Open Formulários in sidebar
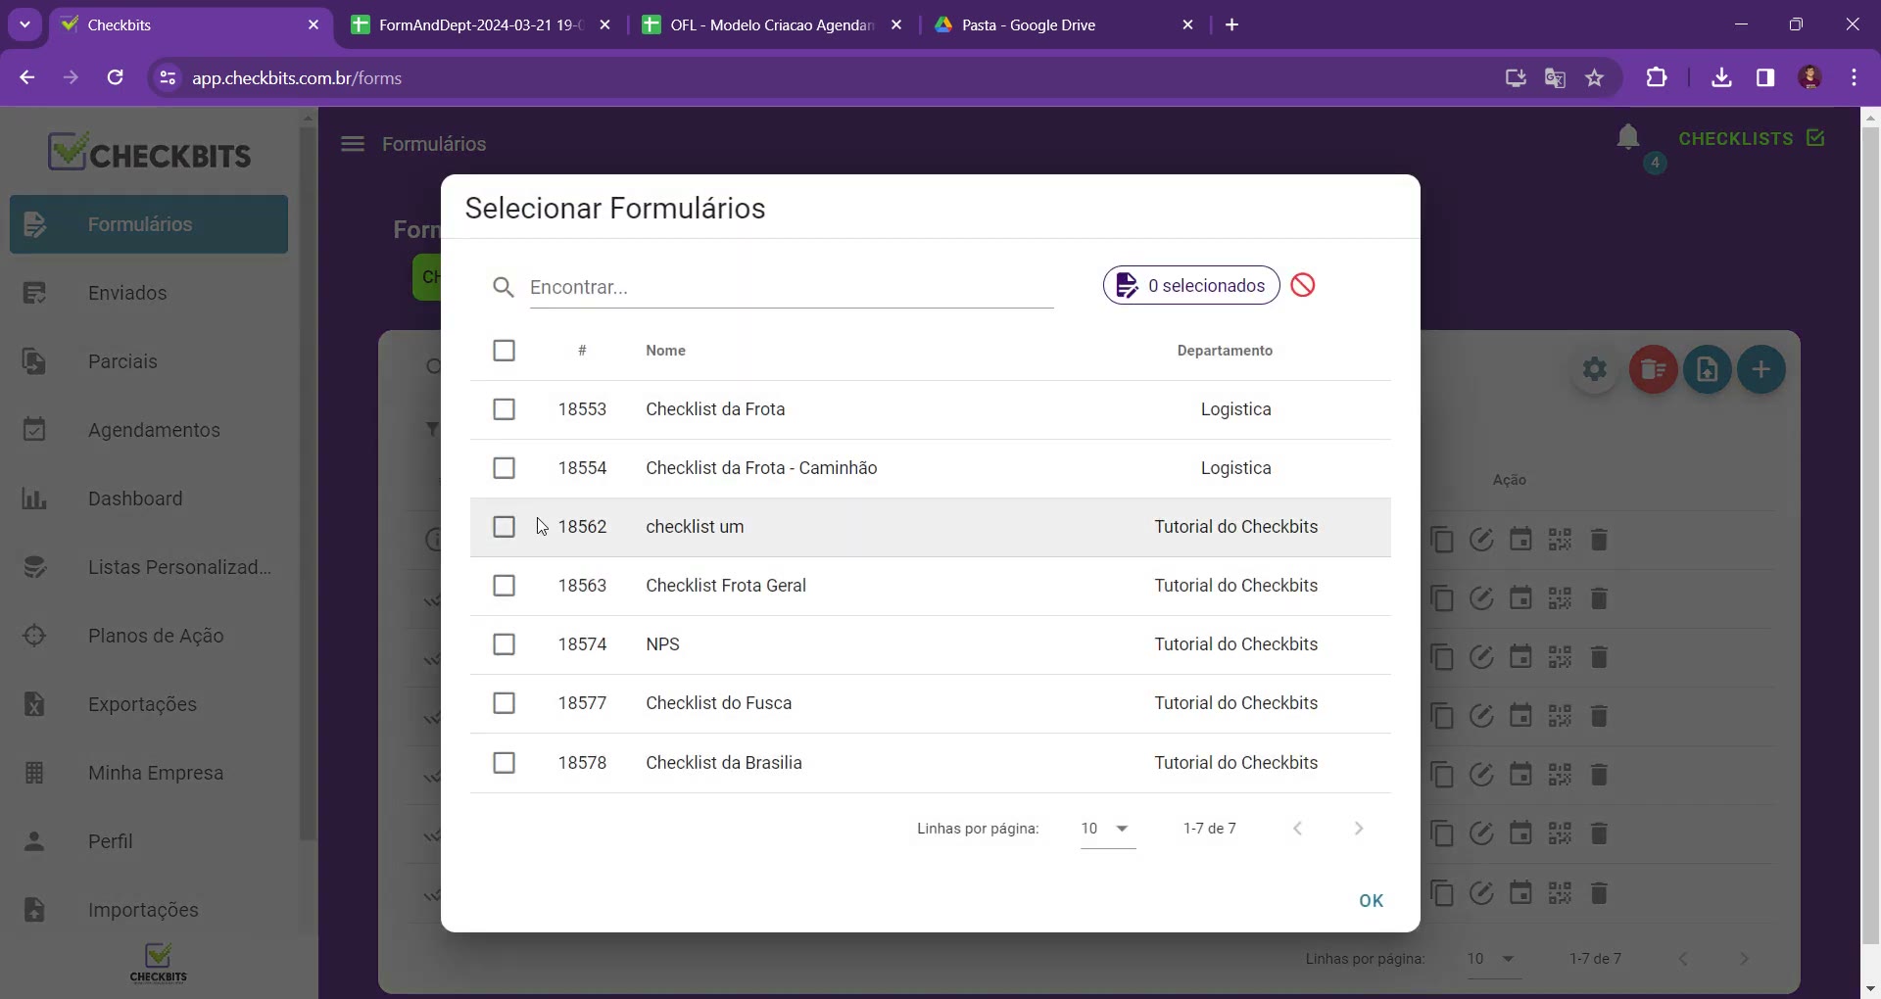 [x=149, y=224]
